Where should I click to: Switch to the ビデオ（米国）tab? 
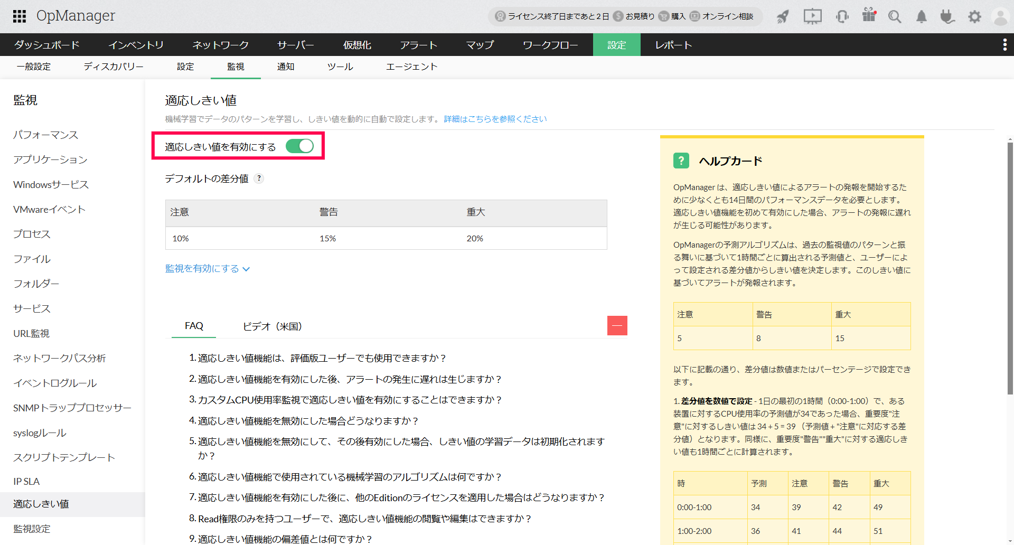[272, 326]
